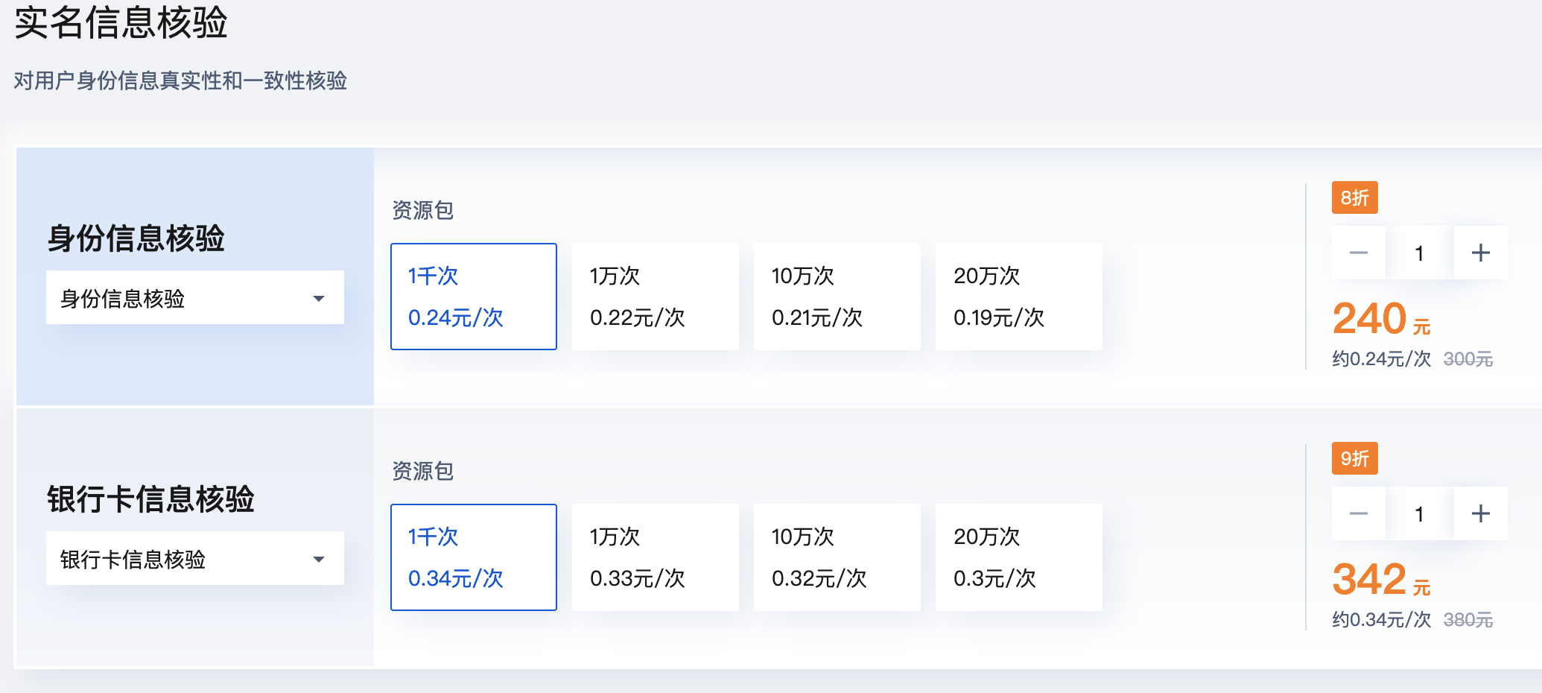Select the 20万次 bank card pack
This screenshot has width=1542, height=693.
1018,557
